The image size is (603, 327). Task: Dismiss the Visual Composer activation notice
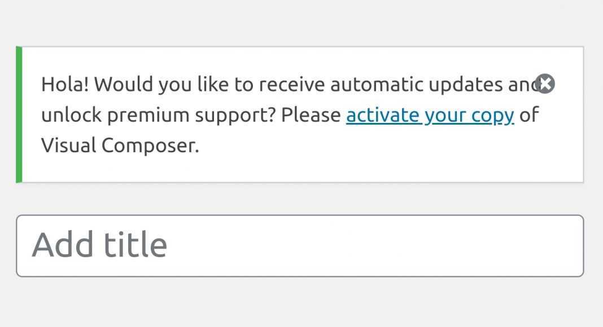545,84
